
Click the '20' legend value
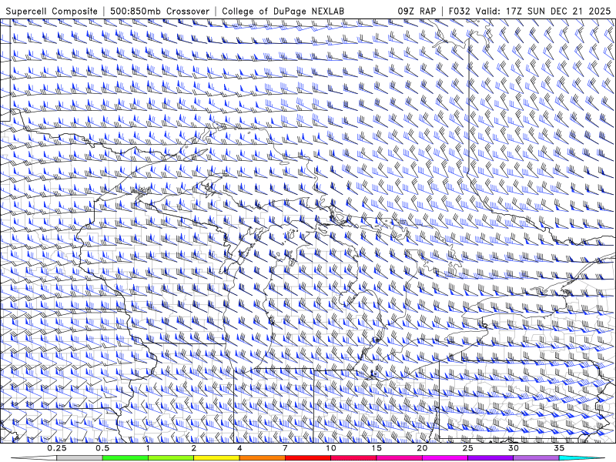pyautogui.click(x=422, y=448)
